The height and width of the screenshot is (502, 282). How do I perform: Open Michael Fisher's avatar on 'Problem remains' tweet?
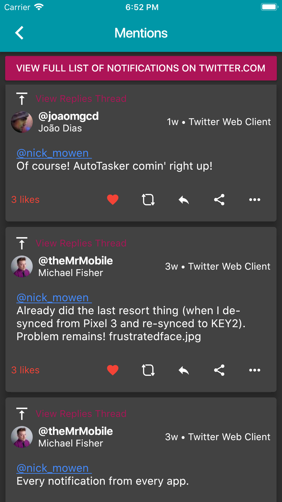click(22, 267)
